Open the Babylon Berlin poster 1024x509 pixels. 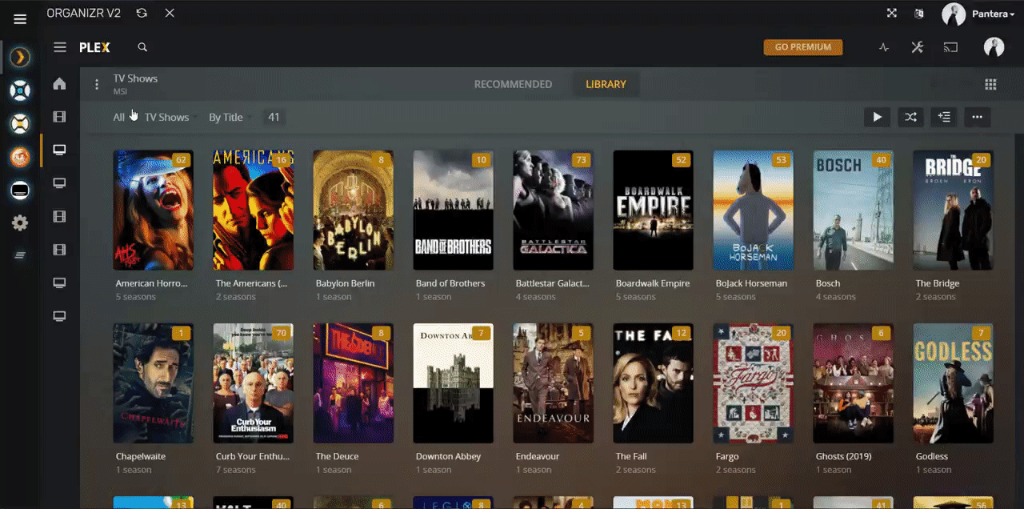click(x=353, y=210)
